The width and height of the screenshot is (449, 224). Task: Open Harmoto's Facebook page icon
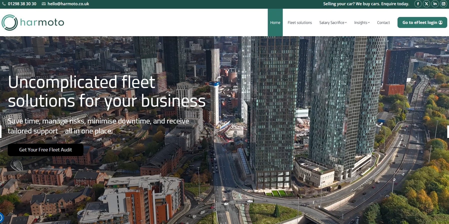tap(418, 4)
